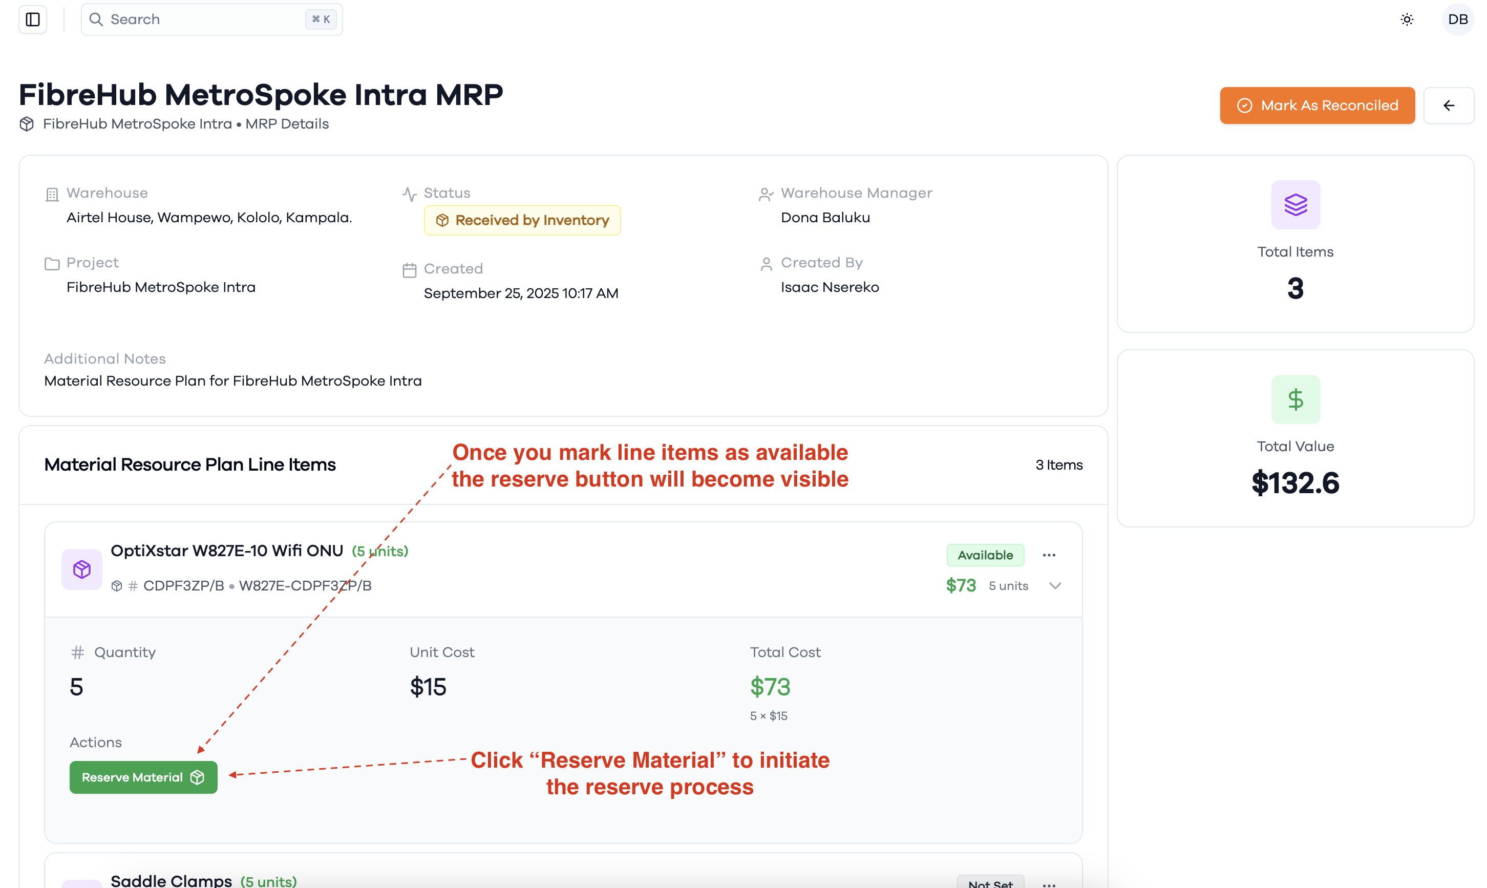Click the package icon beside MRP Details breadcrumb

[x=26, y=124]
